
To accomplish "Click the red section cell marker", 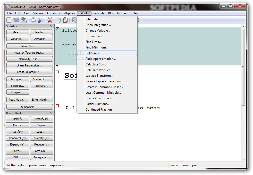I will point(57,106).
